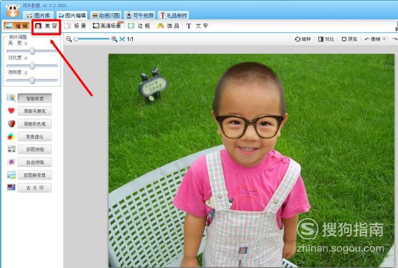Select the 美容 toolbar item
This screenshot has height=268, width=398.
point(46,26)
